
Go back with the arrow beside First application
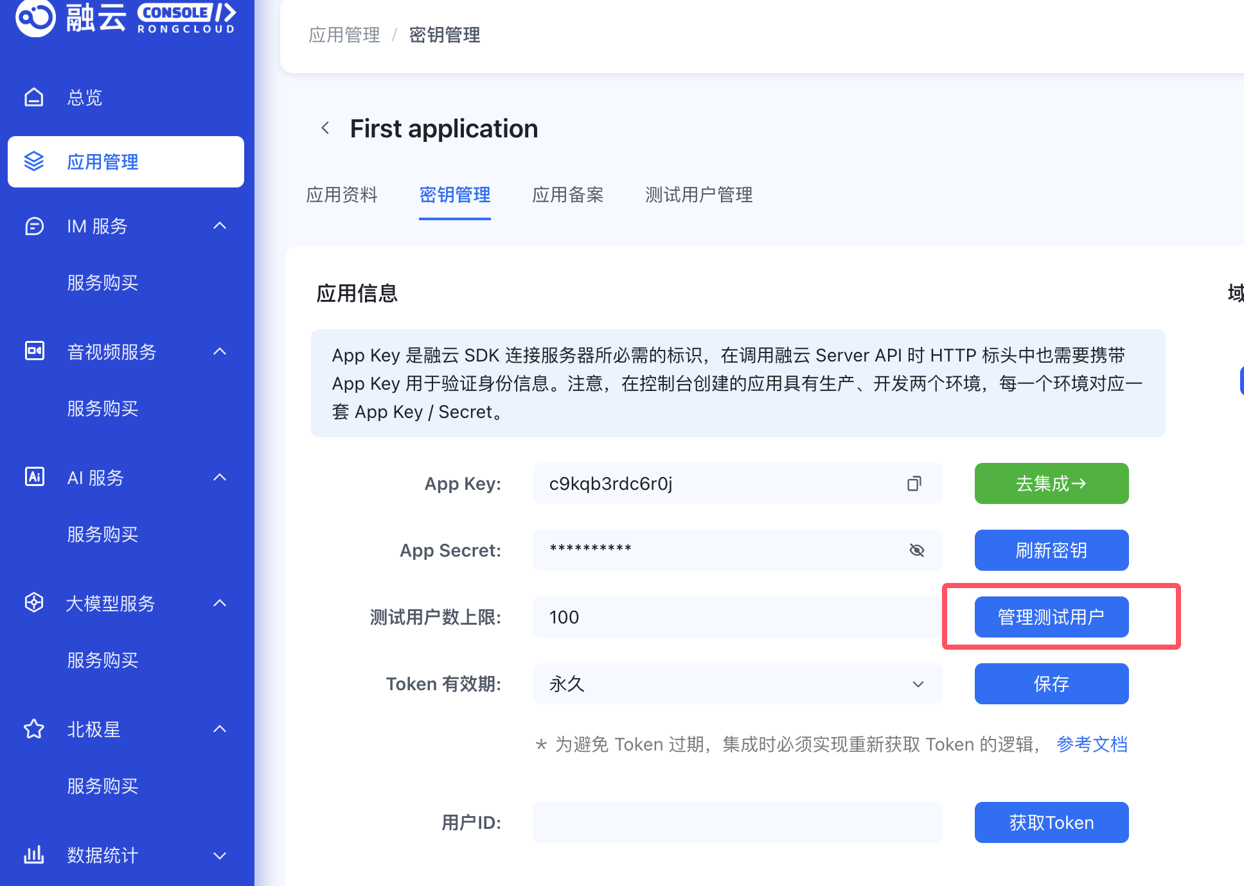(326, 128)
